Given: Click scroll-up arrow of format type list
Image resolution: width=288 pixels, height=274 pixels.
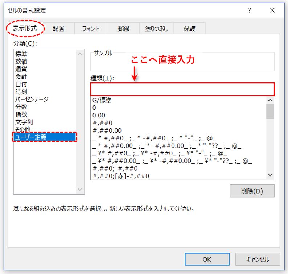Looking at the screenshot, I should point(270,100).
